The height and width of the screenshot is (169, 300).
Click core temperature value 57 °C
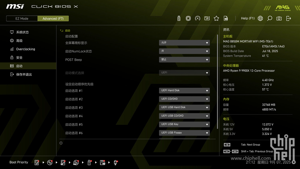pyautogui.click(x=265, y=90)
